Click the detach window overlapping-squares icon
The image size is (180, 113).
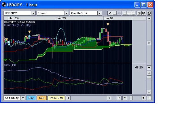(149, 13)
